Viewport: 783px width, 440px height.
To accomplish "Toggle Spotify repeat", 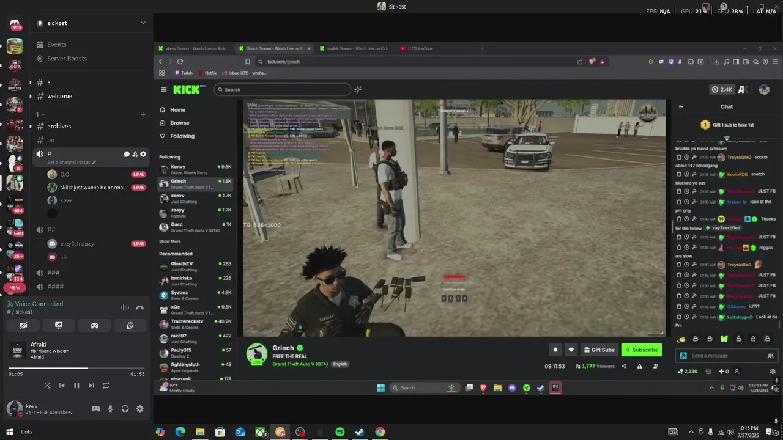I will pos(106,386).
